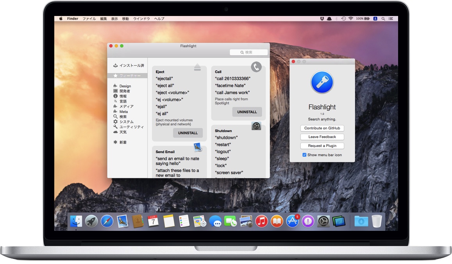This screenshot has height=264, width=452.
Task: Open the 情報 info category
Action: coord(120,96)
